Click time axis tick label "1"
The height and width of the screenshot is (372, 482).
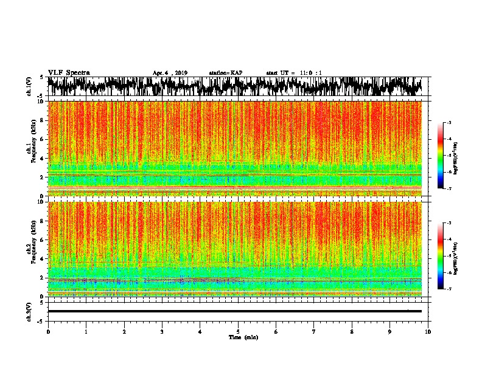(x=86, y=332)
